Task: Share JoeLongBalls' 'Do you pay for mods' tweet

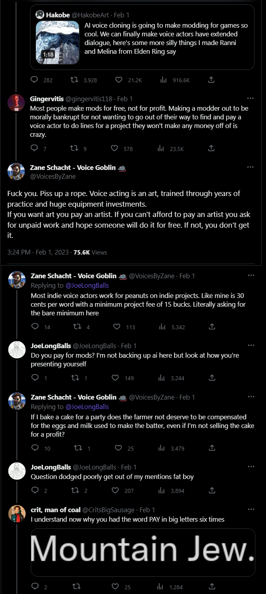Action: (x=212, y=378)
